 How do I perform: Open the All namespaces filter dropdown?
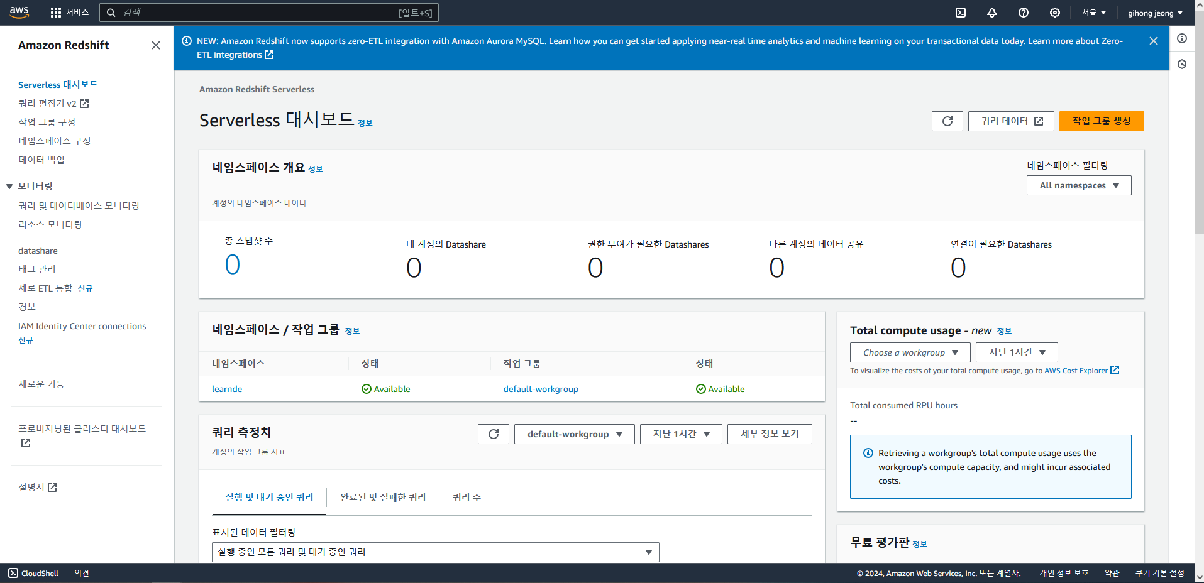1079,185
